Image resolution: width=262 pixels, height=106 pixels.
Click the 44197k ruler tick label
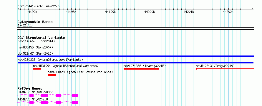pos(32,12)
